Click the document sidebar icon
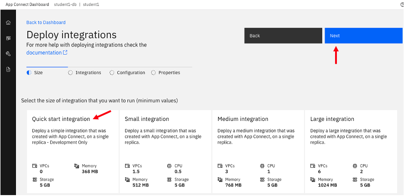This screenshot has width=404, height=196. click(8, 69)
